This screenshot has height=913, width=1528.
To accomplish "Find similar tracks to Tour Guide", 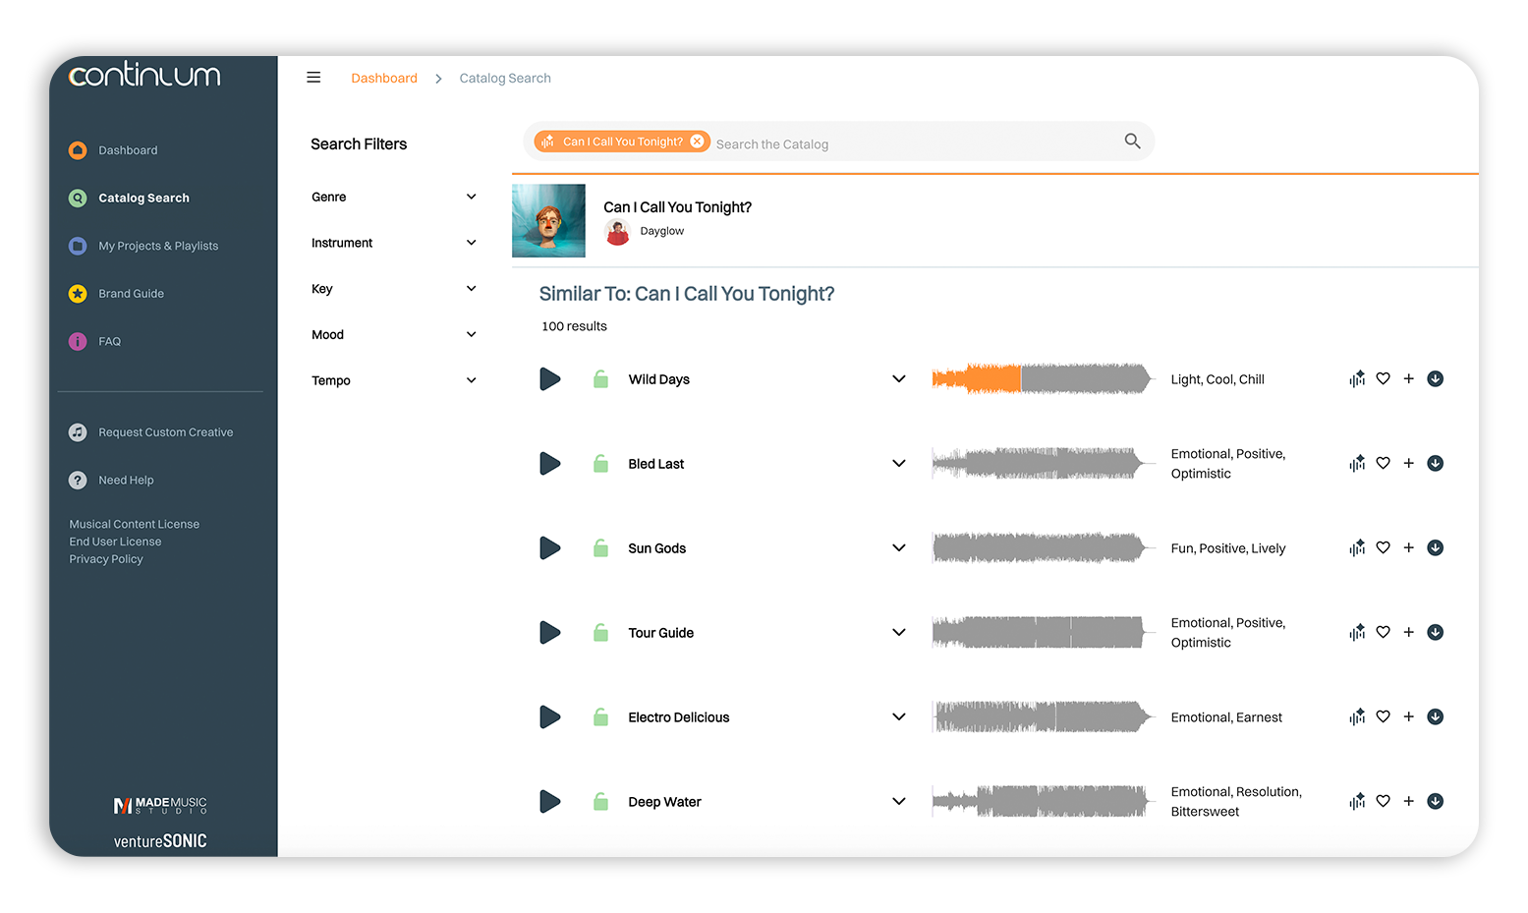I will point(1357,633).
